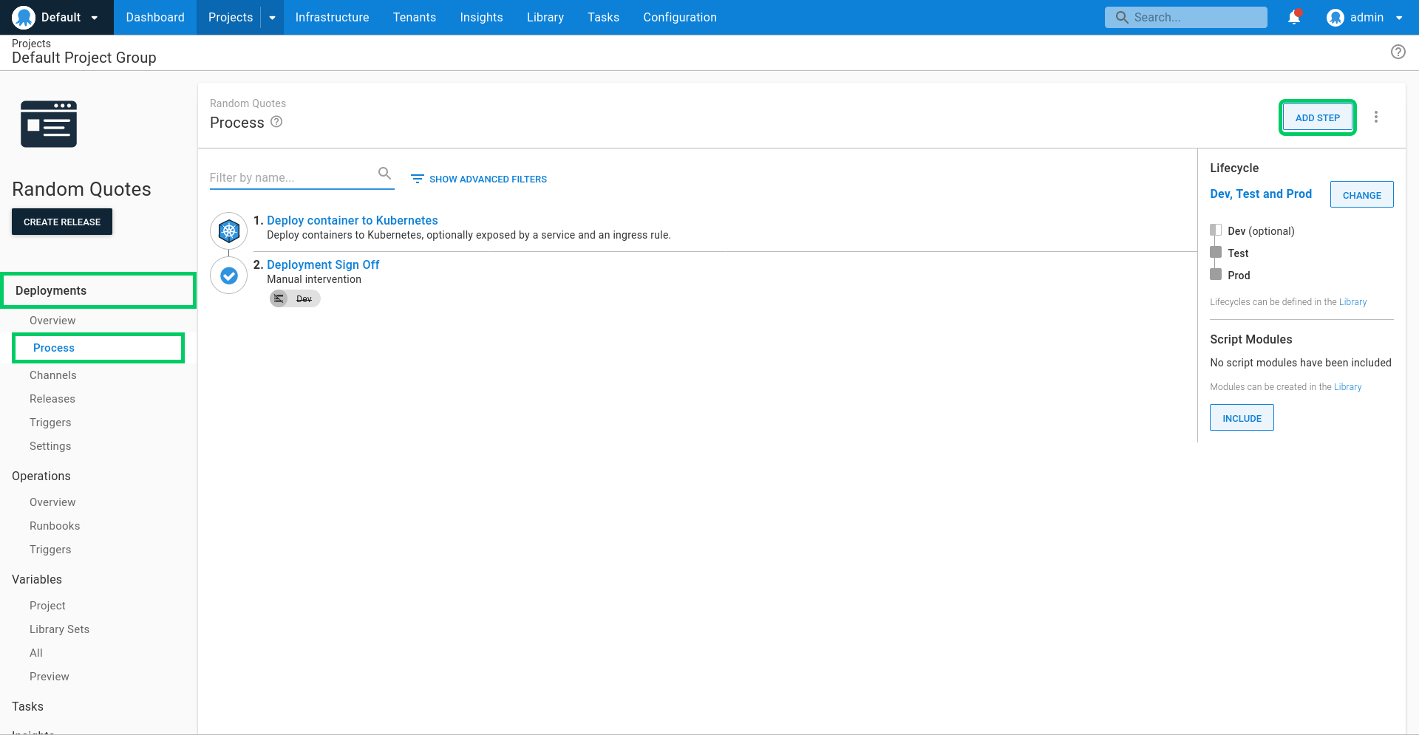The height and width of the screenshot is (735, 1419).
Task: Click into the top Search field
Action: pos(1186,17)
